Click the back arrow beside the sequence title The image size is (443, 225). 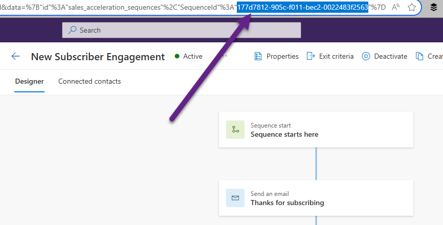click(x=16, y=57)
